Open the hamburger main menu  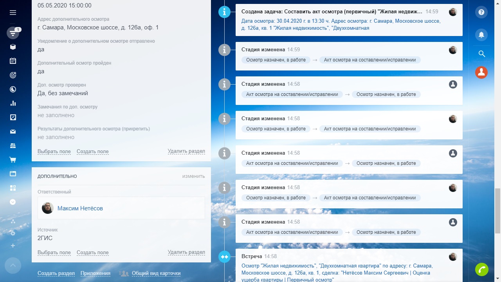pos(13,13)
